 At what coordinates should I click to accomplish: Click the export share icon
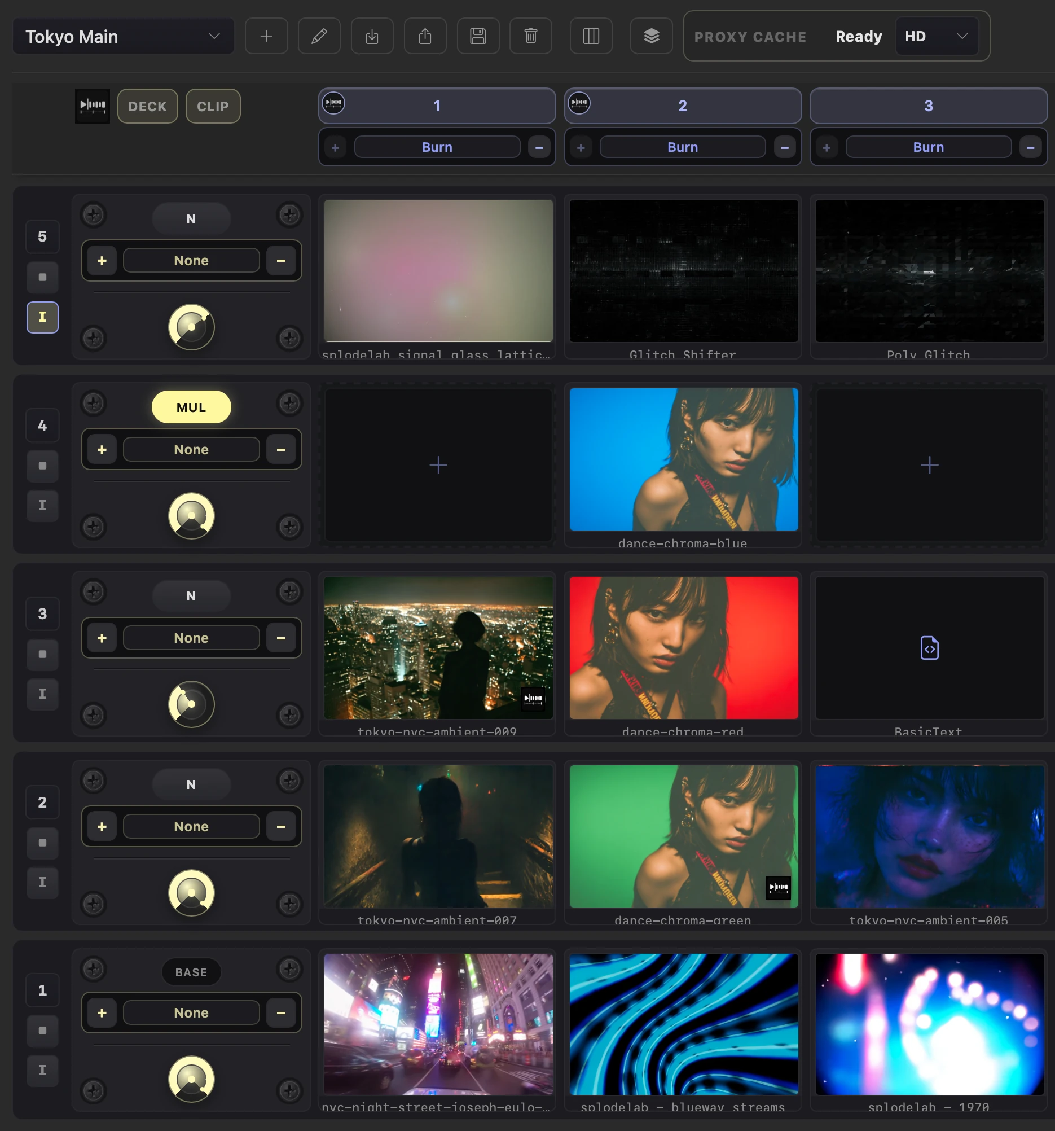tap(425, 37)
